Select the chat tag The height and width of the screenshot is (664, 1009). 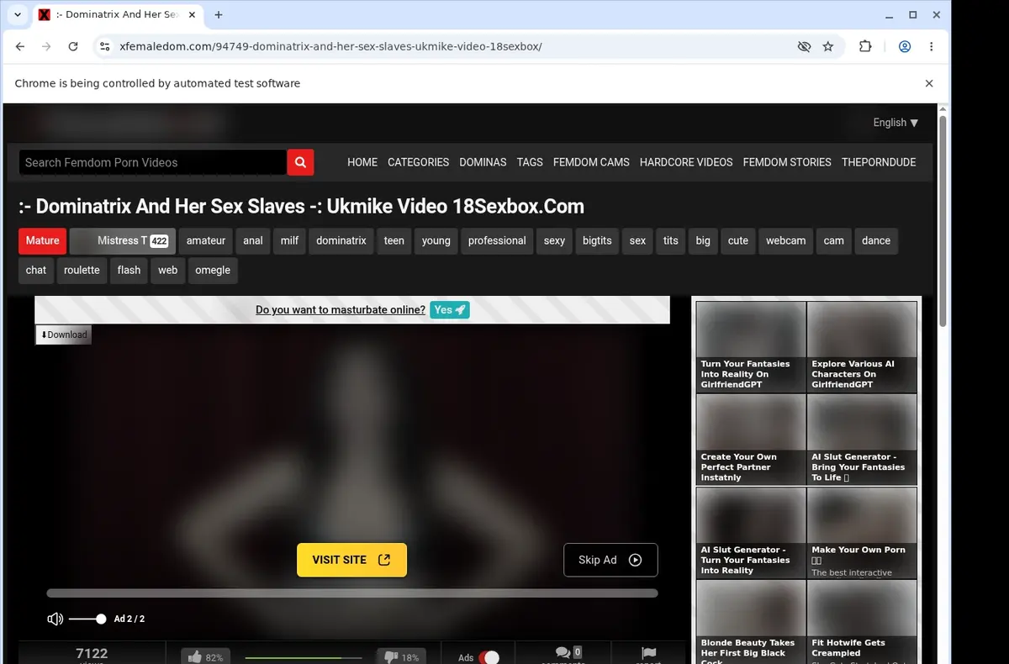point(36,270)
